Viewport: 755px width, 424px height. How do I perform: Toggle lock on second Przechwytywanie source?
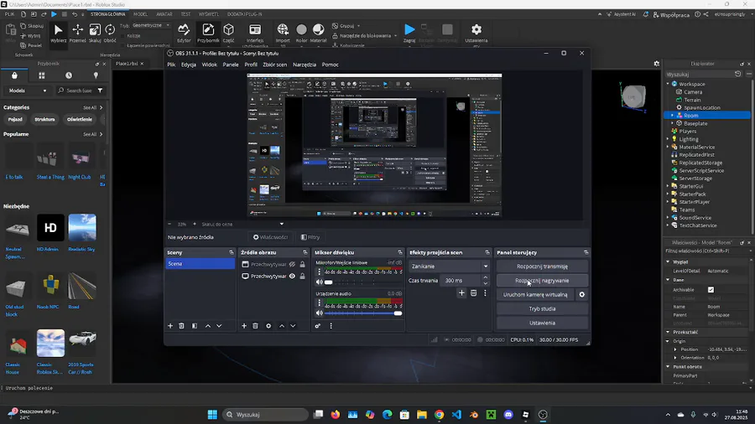tap(302, 276)
